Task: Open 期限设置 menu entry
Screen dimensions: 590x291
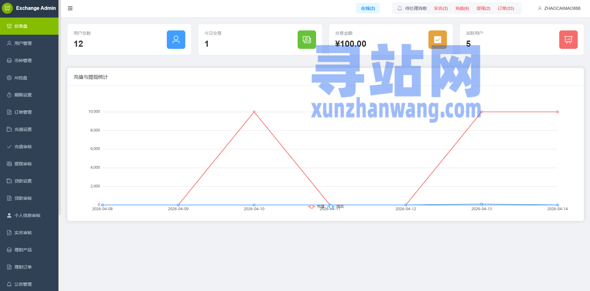Action: point(29,95)
